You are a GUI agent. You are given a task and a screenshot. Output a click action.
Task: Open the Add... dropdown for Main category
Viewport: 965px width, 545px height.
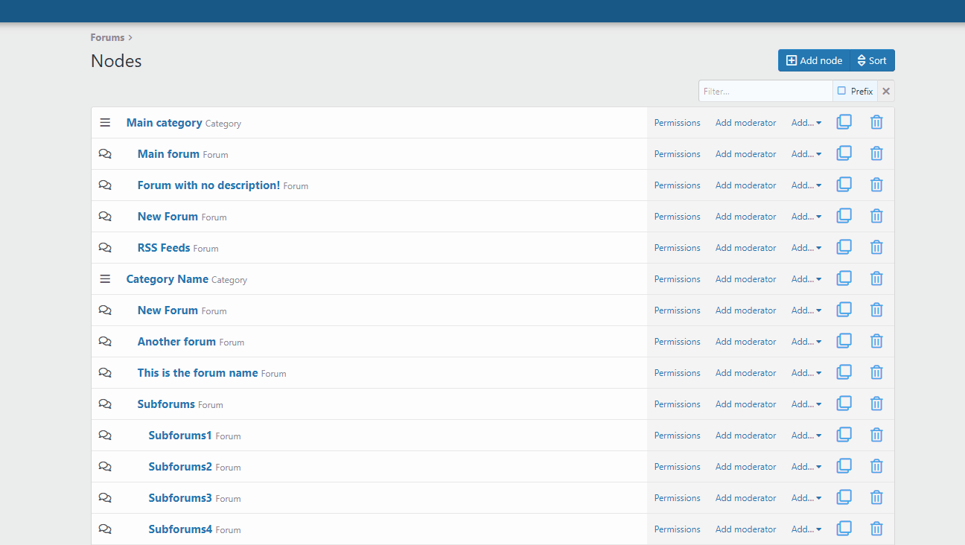pyautogui.click(x=806, y=123)
